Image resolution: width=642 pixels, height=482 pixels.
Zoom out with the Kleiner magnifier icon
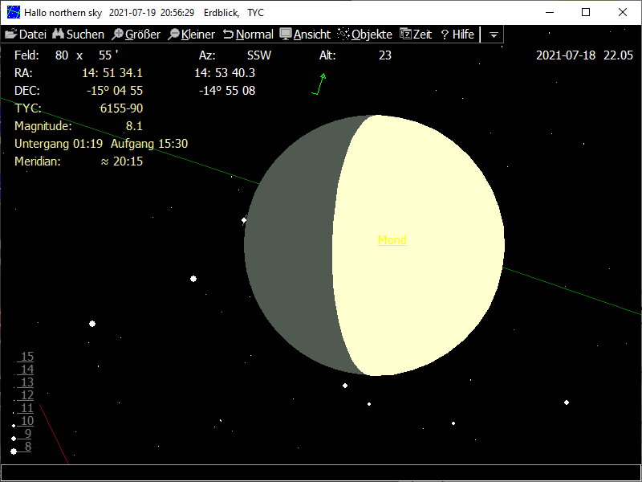point(173,35)
